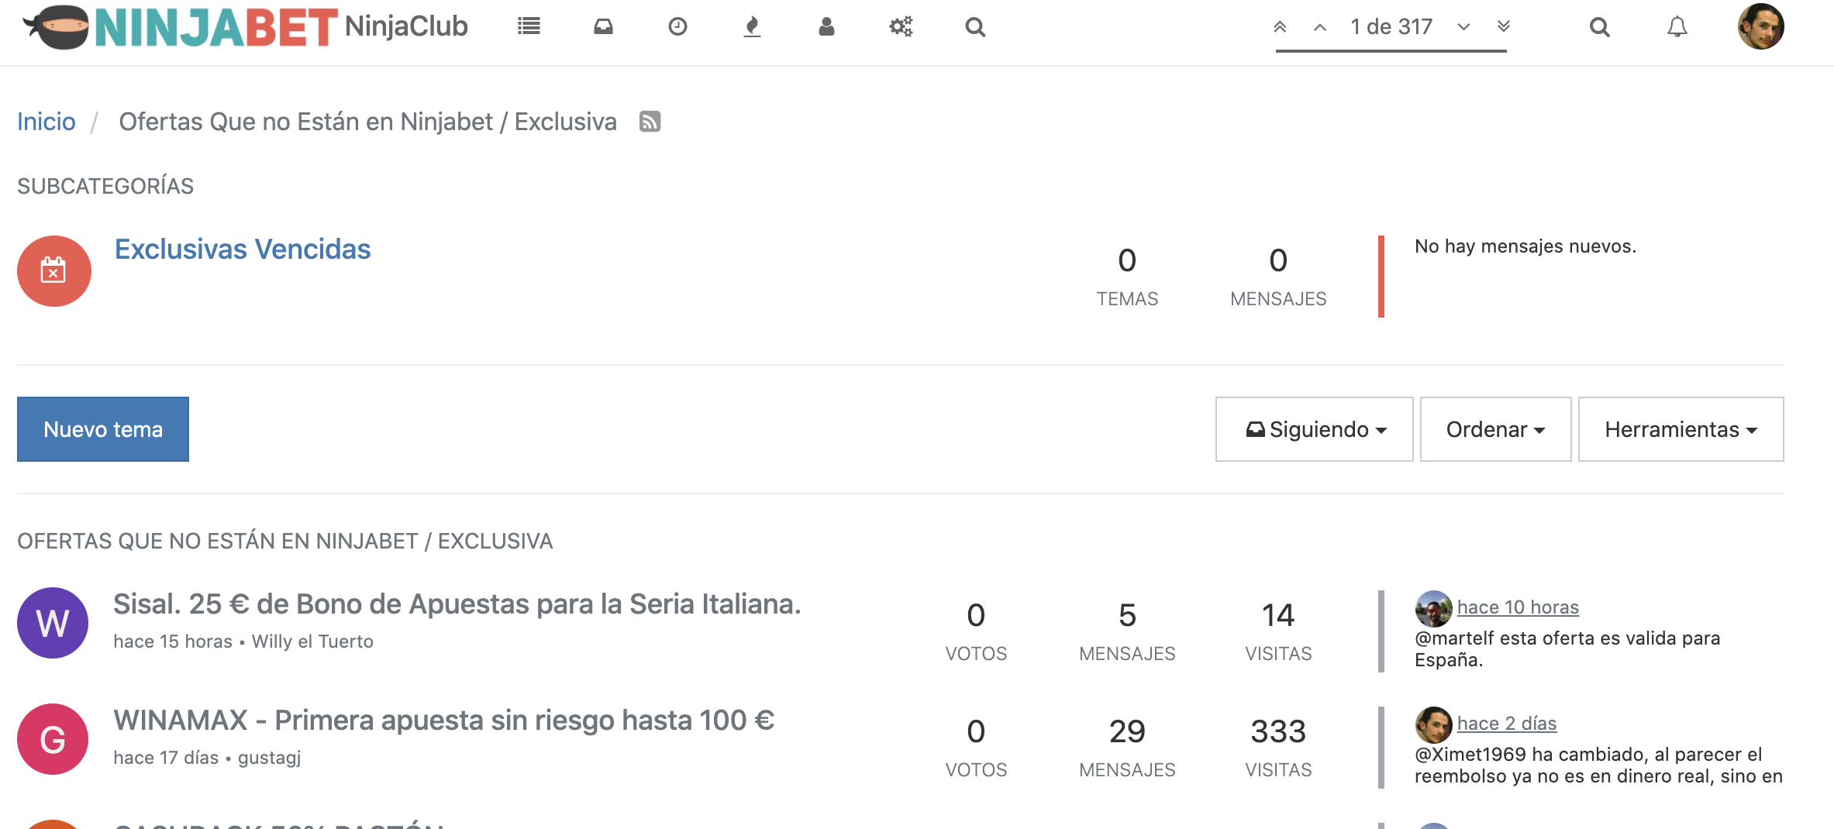The height and width of the screenshot is (829, 1834).
Task: Go to next item down chevron
Action: click(x=1463, y=27)
